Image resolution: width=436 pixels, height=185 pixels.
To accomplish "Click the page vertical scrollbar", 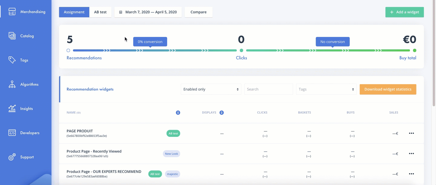I will tap(434, 53).
